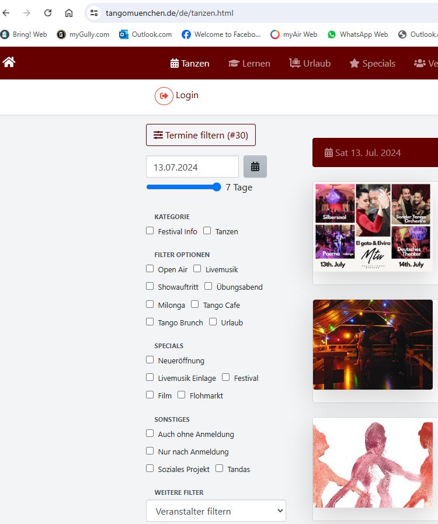Click the date field showing 13.07.2024
This screenshot has width=438, height=524.
192,167
